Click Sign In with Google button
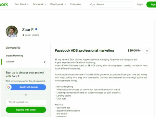 (x=26, y=87)
